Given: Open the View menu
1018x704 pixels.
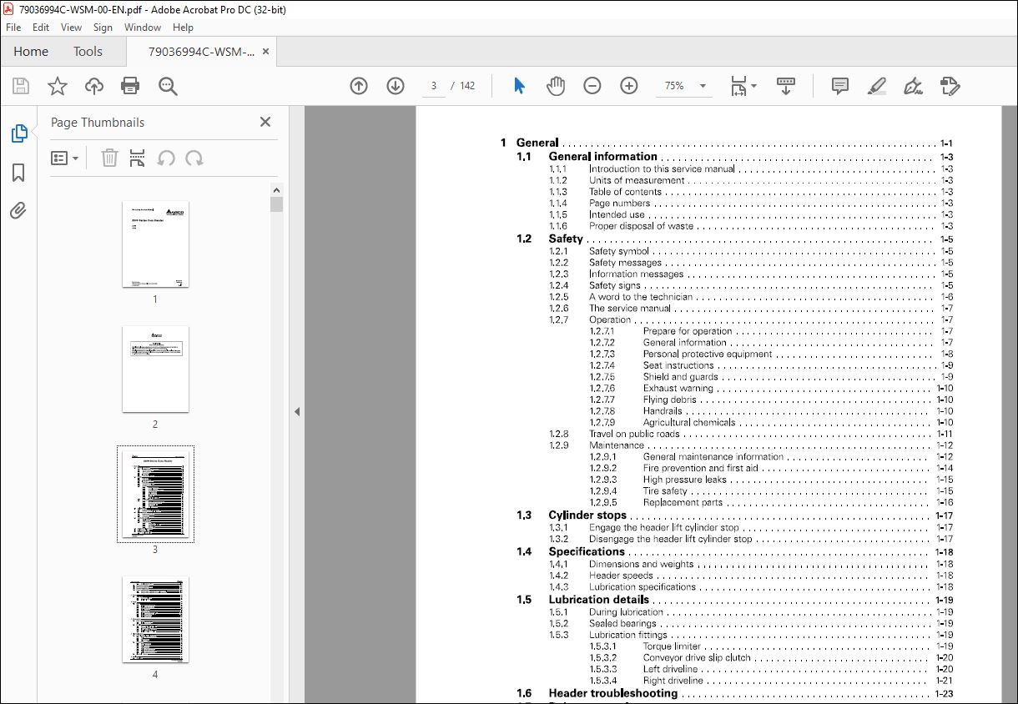Looking at the screenshot, I should point(71,28).
